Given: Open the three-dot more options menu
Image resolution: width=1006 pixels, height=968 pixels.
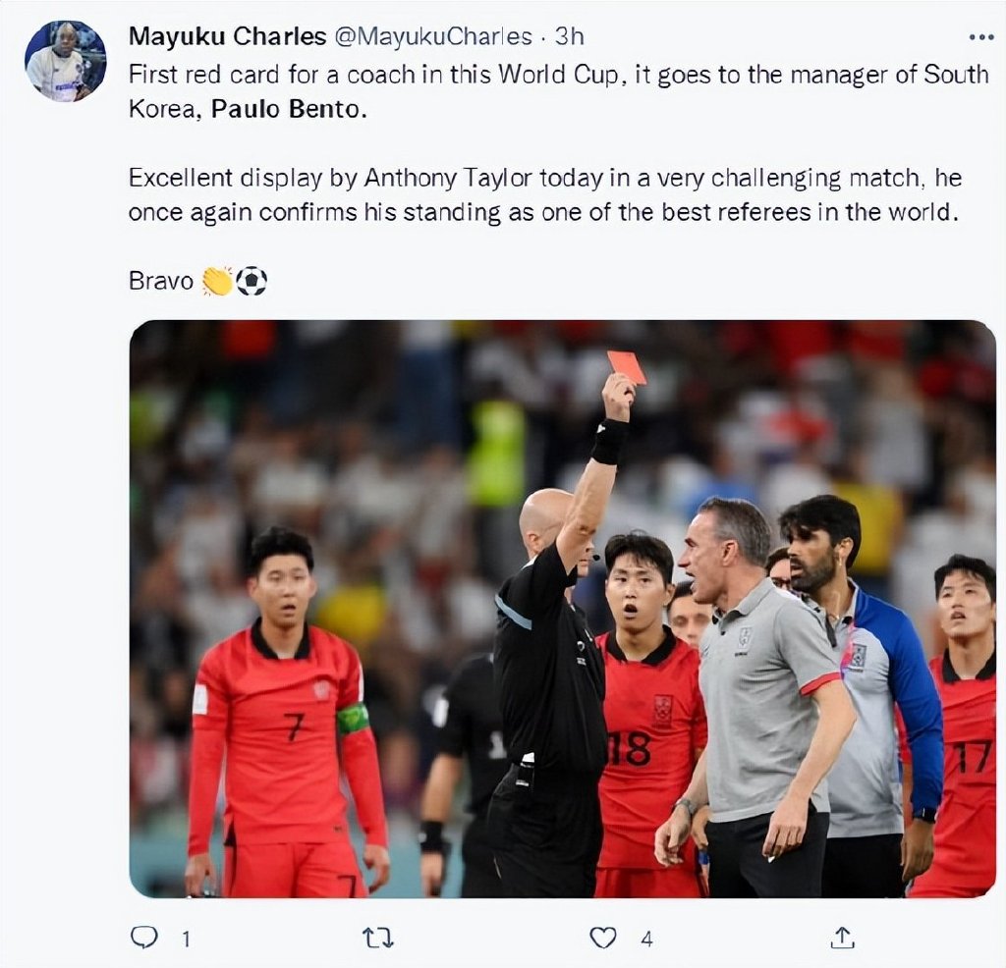Looking at the screenshot, I should (981, 37).
